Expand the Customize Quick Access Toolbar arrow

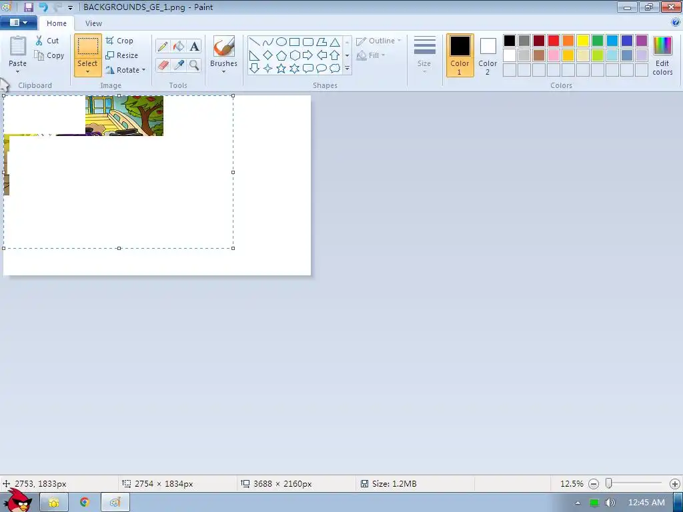click(70, 7)
